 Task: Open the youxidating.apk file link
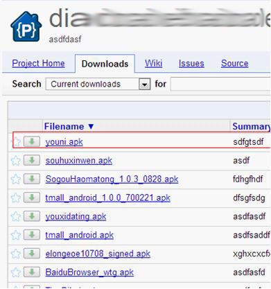click(76, 217)
